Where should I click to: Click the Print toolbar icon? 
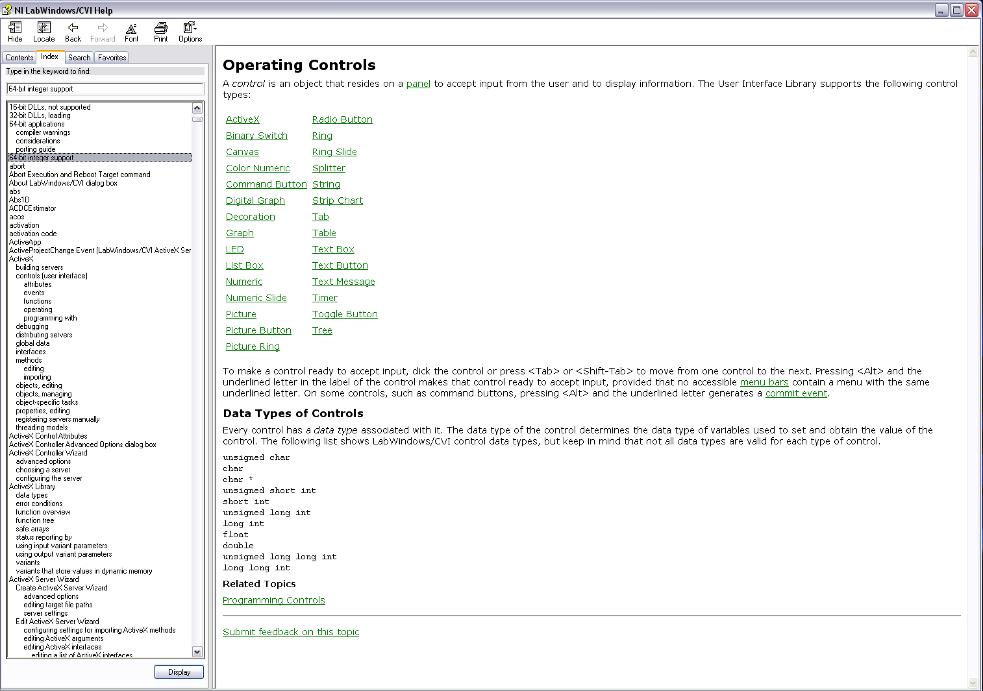click(x=161, y=32)
